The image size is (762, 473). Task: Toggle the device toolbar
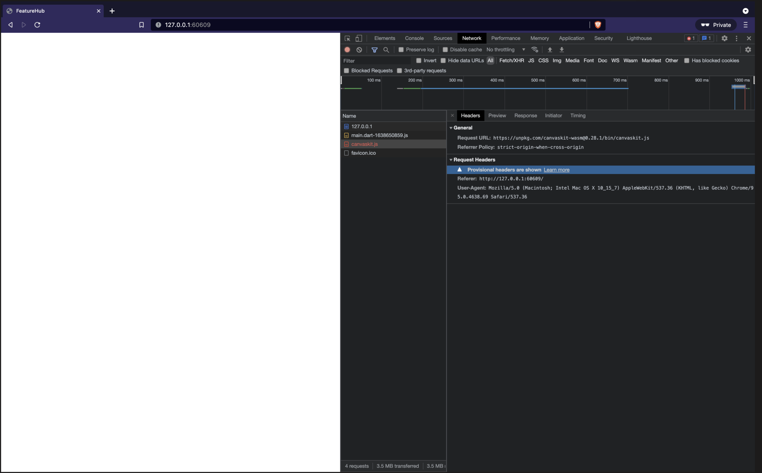pos(359,38)
